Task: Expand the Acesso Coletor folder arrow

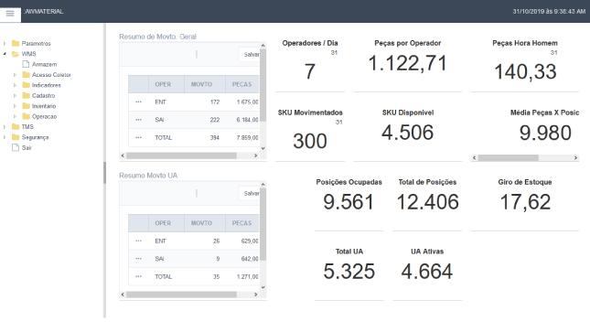Action: [x=15, y=74]
